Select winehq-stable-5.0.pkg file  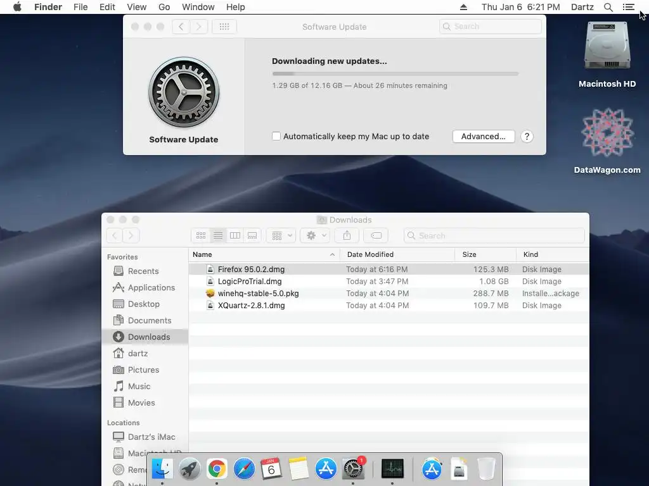tap(389, 294)
